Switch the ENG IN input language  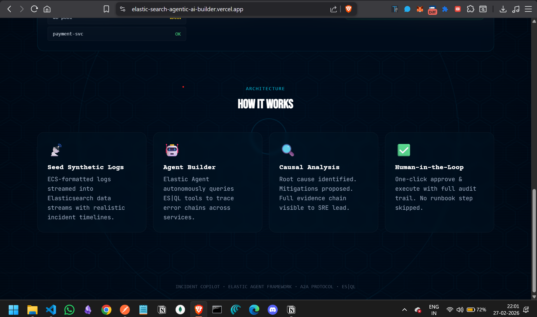point(434,310)
